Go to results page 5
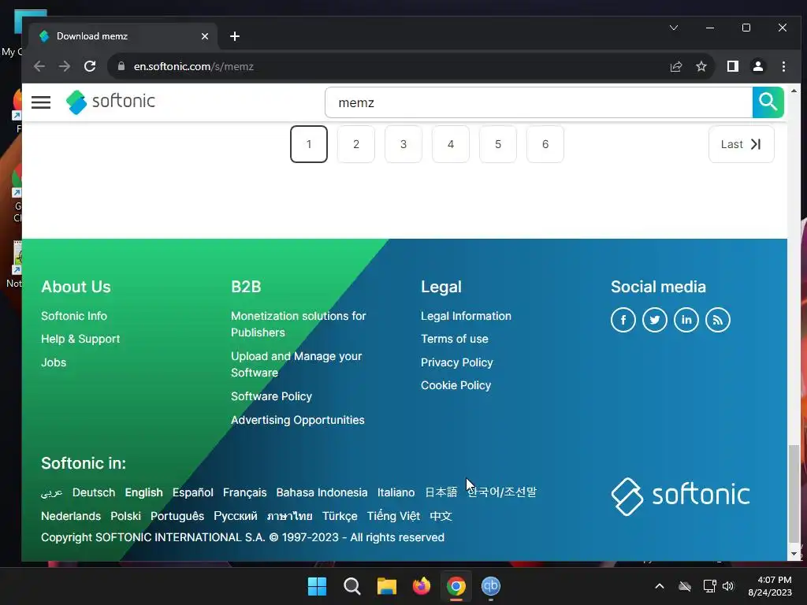The image size is (807, 605). [498, 144]
